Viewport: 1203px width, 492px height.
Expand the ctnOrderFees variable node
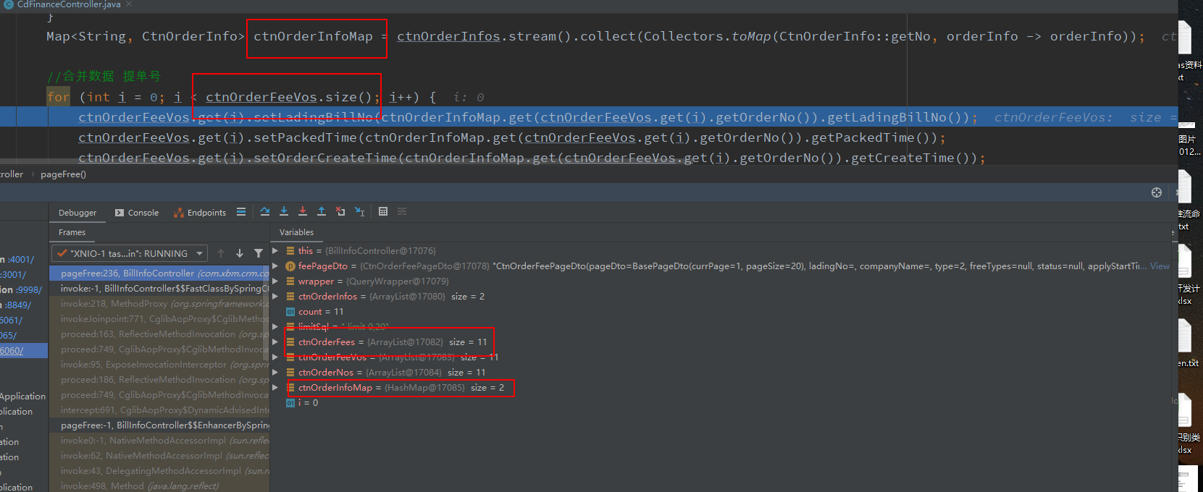(275, 342)
